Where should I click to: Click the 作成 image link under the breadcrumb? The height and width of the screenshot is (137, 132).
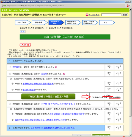tap(23, 31)
